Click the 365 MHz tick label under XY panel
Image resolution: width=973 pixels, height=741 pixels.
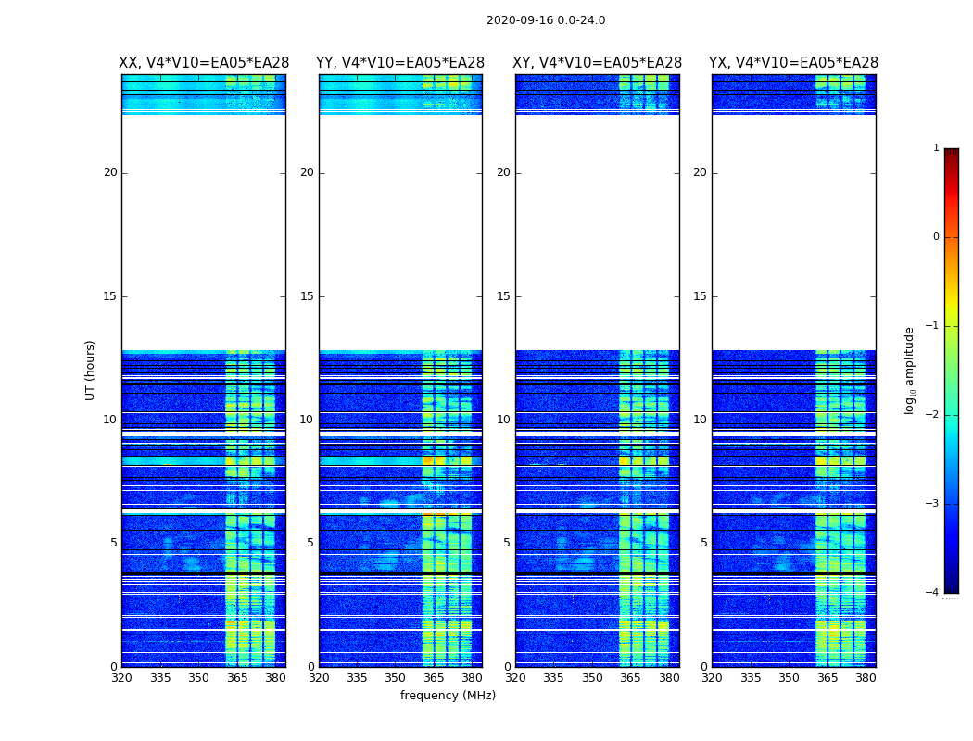(630, 678)
